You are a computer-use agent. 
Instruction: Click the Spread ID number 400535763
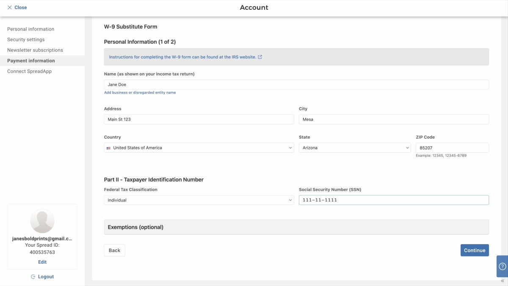click(x=42, y=253)
